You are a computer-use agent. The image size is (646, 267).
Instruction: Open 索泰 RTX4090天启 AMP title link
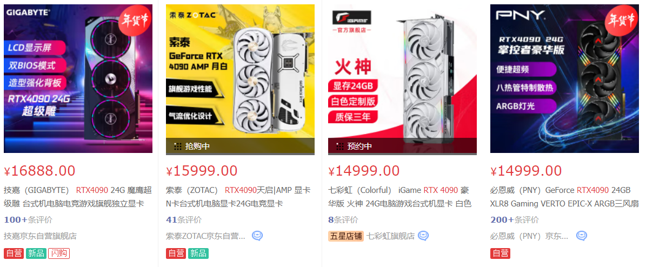238,197
